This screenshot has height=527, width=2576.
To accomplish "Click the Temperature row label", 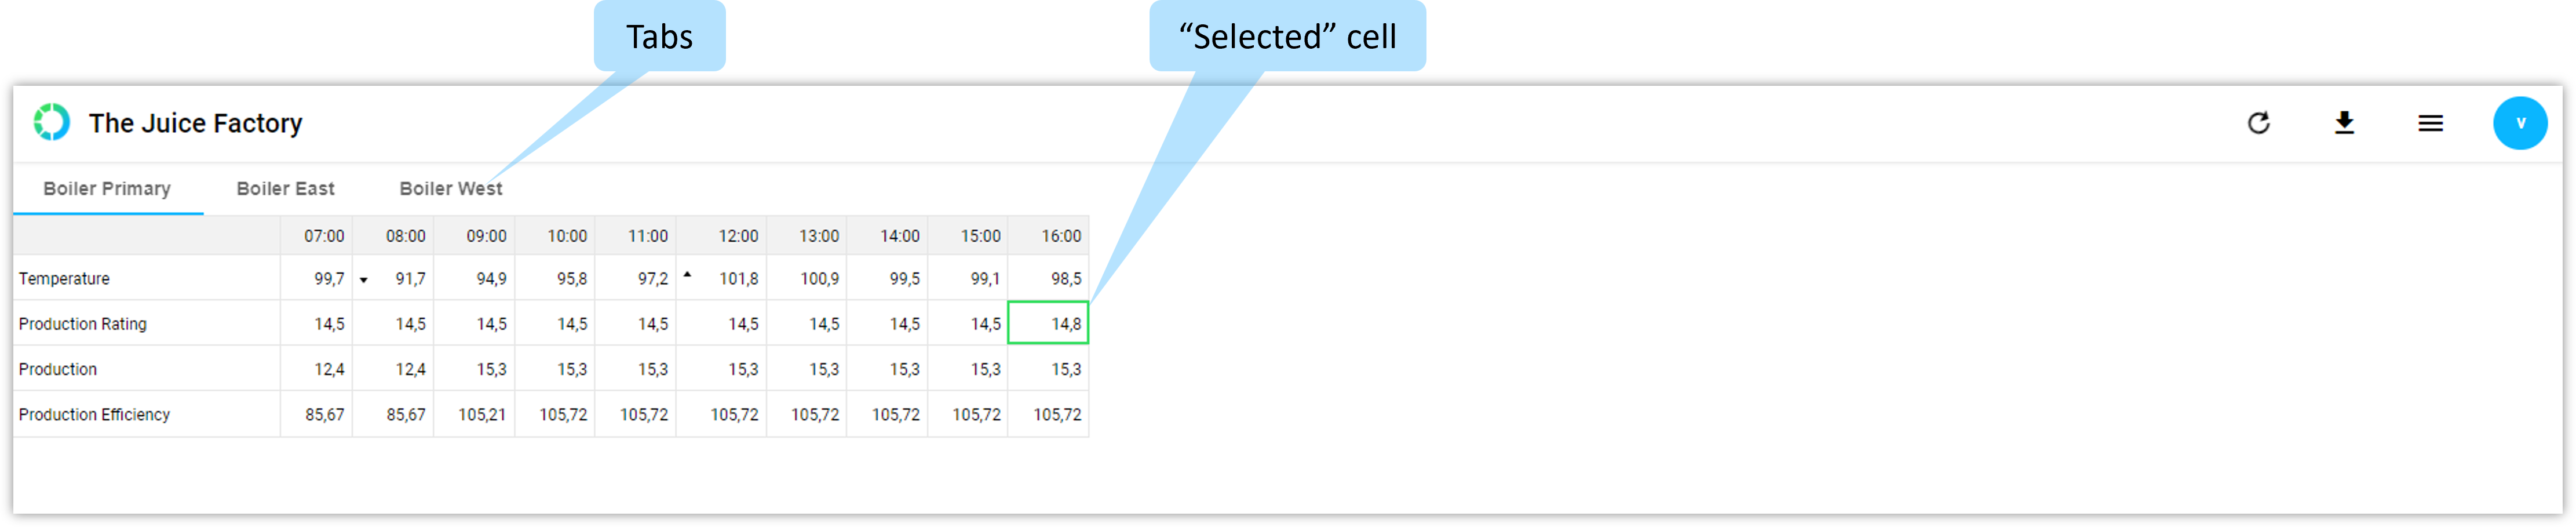I will coord(64,279).
